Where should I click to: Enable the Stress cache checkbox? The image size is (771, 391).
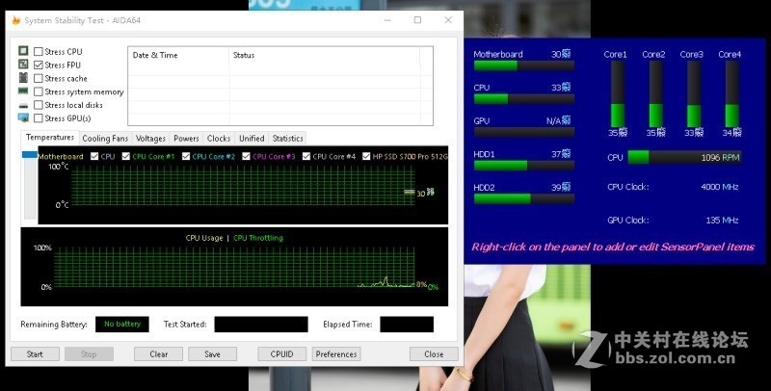tap(39, 78)
